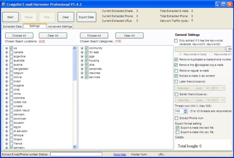This screenshot has height=158, width=234.
Task: Select the czech repub tree item
Action: point(22,110)
